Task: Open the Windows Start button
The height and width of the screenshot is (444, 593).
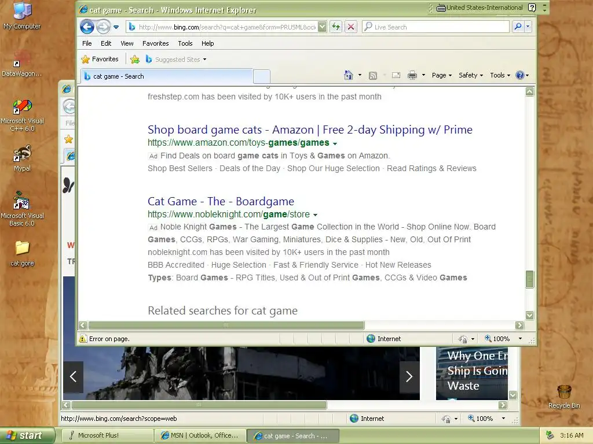Action: click(28, 435)
